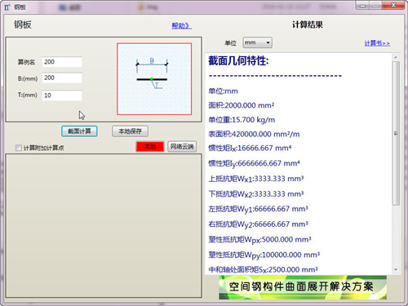Viewport: 408px width, 306px height.
Task: Select the 单位重:15.700 kg/m result line
Action: click(242, 120)
